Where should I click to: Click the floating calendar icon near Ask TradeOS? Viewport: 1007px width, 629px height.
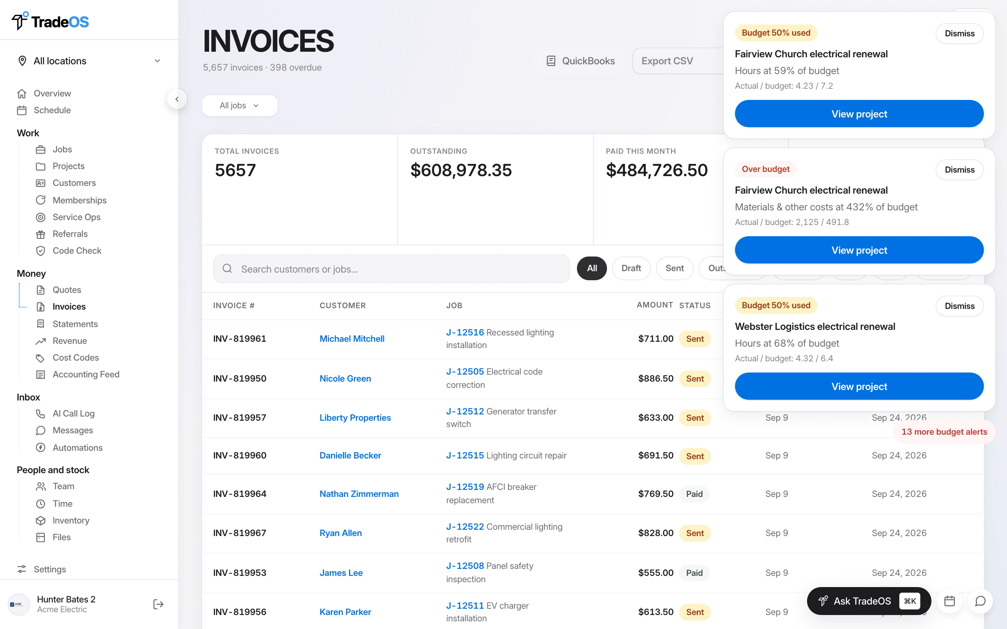tap(950, 601)
